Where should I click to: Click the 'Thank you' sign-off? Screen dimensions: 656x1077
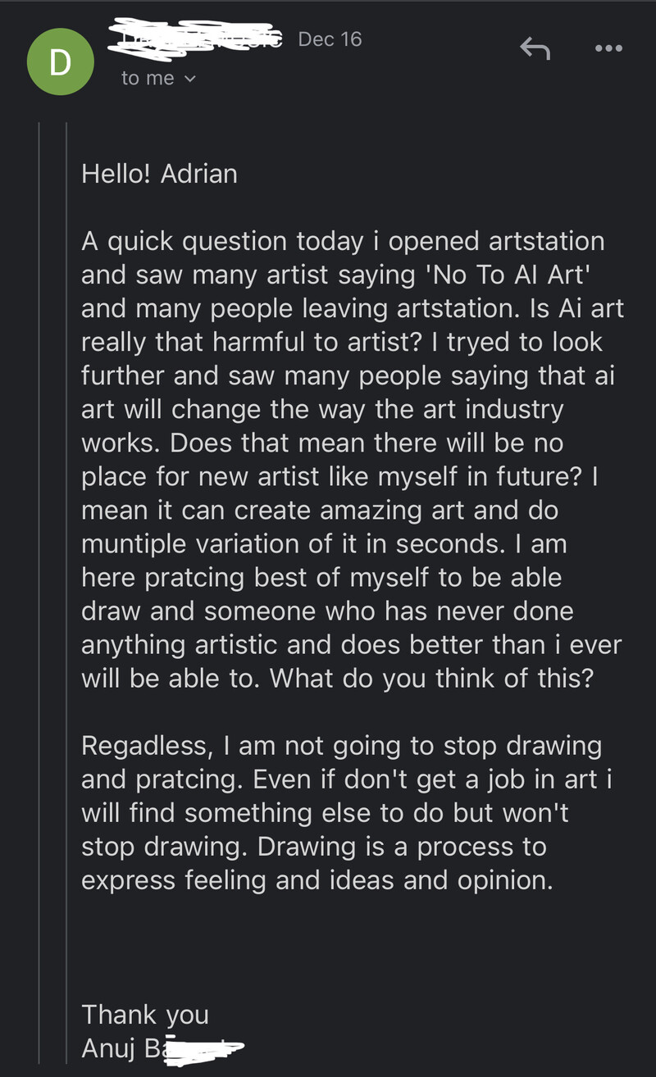coord(145,1015)
